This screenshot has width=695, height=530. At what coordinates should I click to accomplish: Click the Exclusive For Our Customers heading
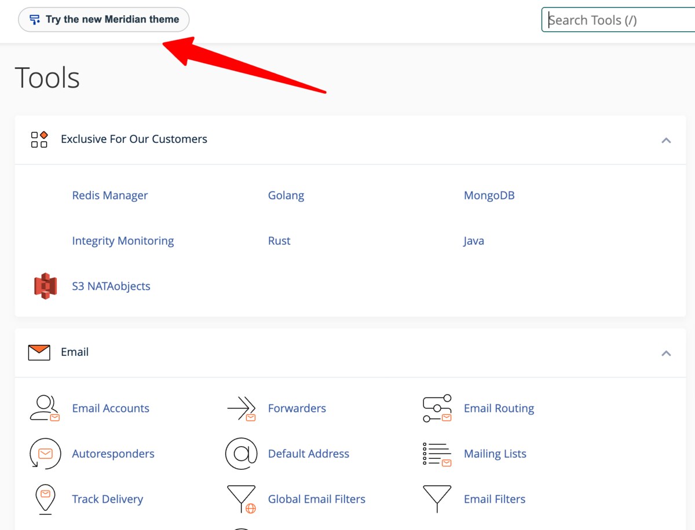pyautogui.click(x=134, y=139)
